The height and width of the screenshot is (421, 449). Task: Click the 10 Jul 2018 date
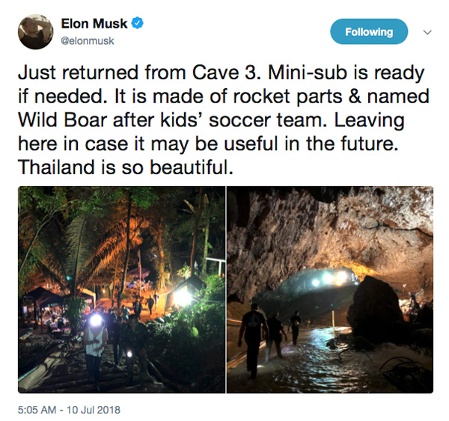tap(94, 410)
